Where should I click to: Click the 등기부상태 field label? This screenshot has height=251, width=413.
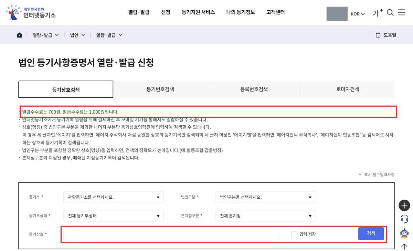[38, 216]
